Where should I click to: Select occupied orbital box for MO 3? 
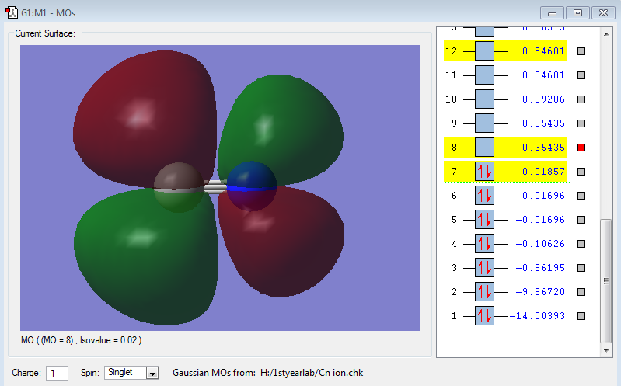(484, 268)
